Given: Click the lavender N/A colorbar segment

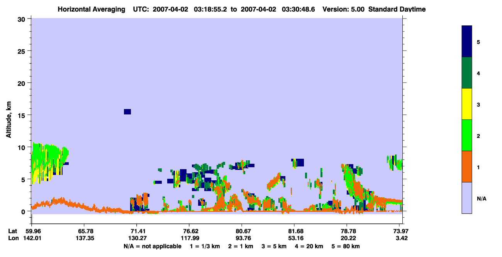Looking at the screenshot, I should point(467,198).
